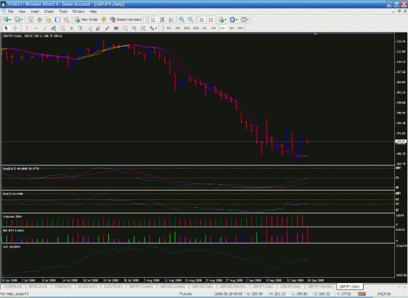Open Market Watch window icon
This screenshot has height=298, width=408.
[31, 20]
